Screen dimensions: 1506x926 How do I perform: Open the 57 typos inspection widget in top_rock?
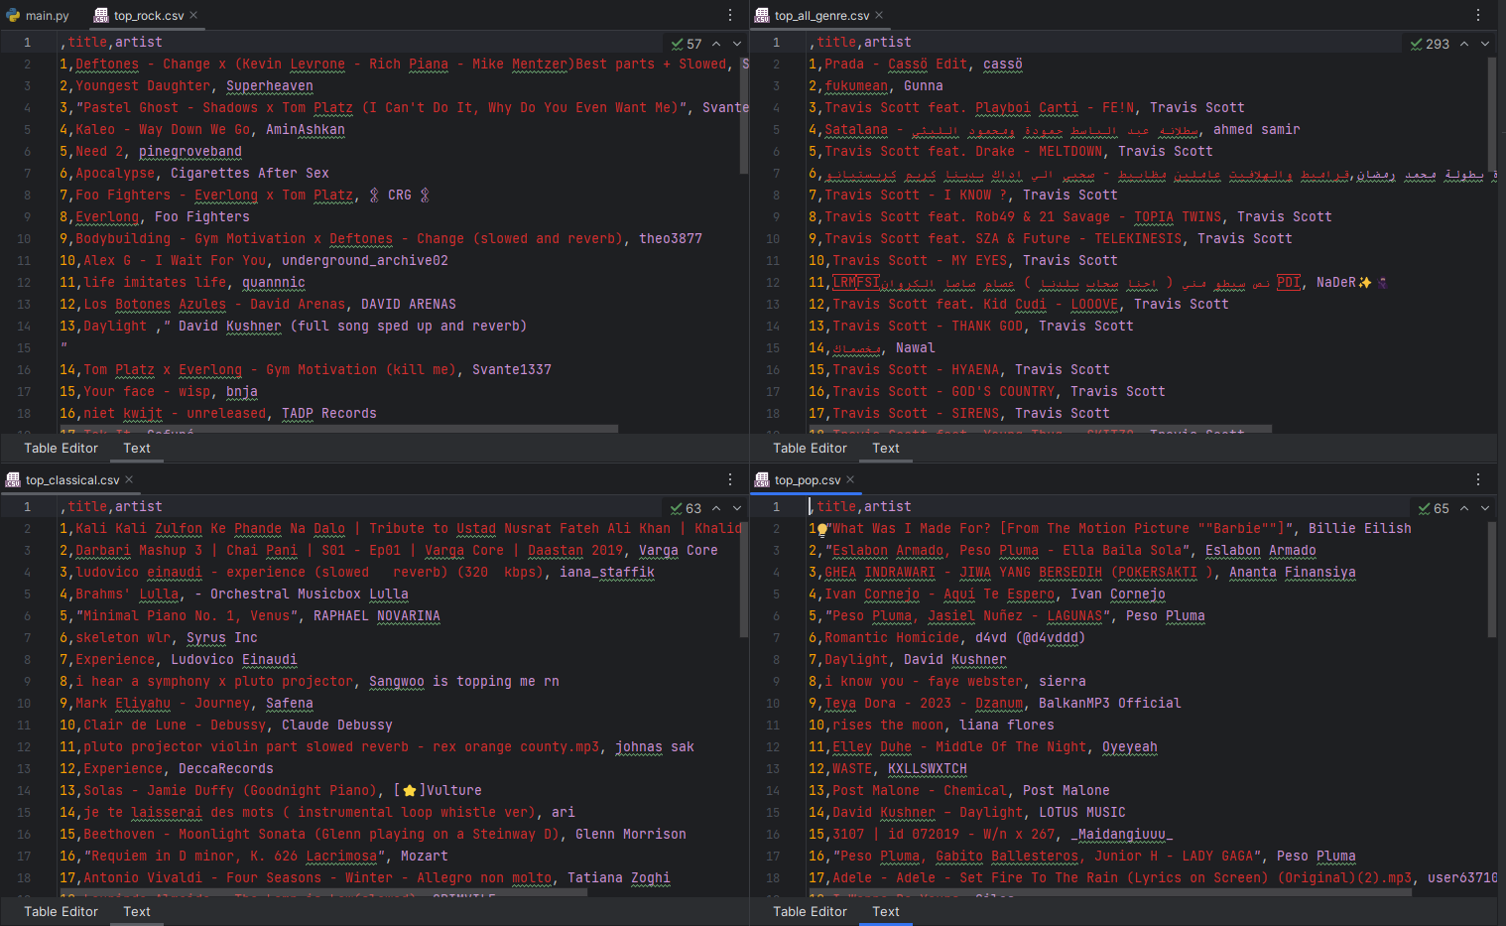click(x=687, y=44)
